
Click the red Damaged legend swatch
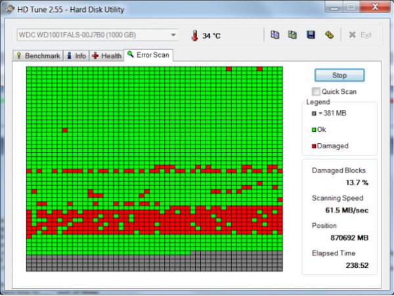tap(314, 146)
